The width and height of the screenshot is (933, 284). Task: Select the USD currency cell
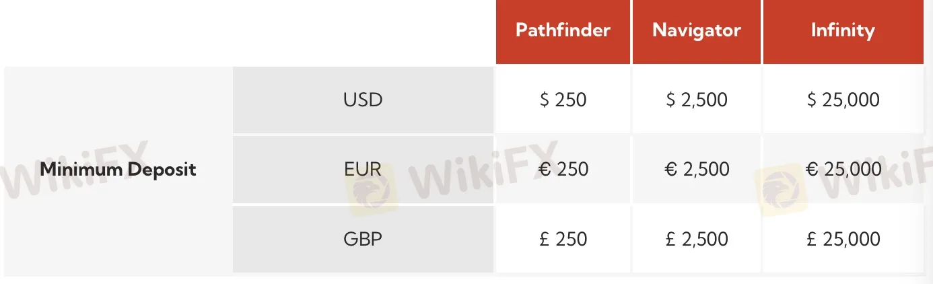click(363, 100)
